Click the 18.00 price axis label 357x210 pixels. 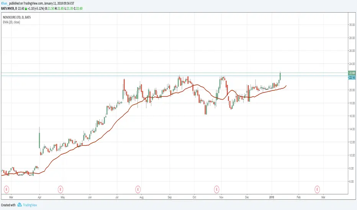point(352,103)
